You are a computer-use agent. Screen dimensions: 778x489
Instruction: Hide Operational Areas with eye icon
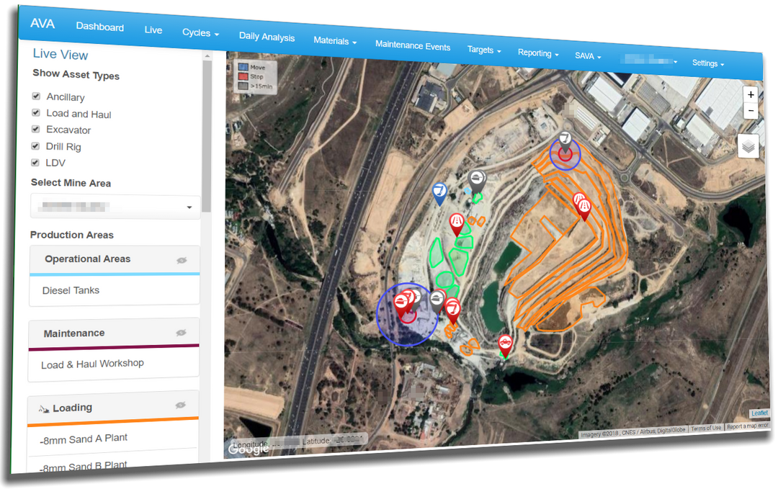tap(182, 261)
